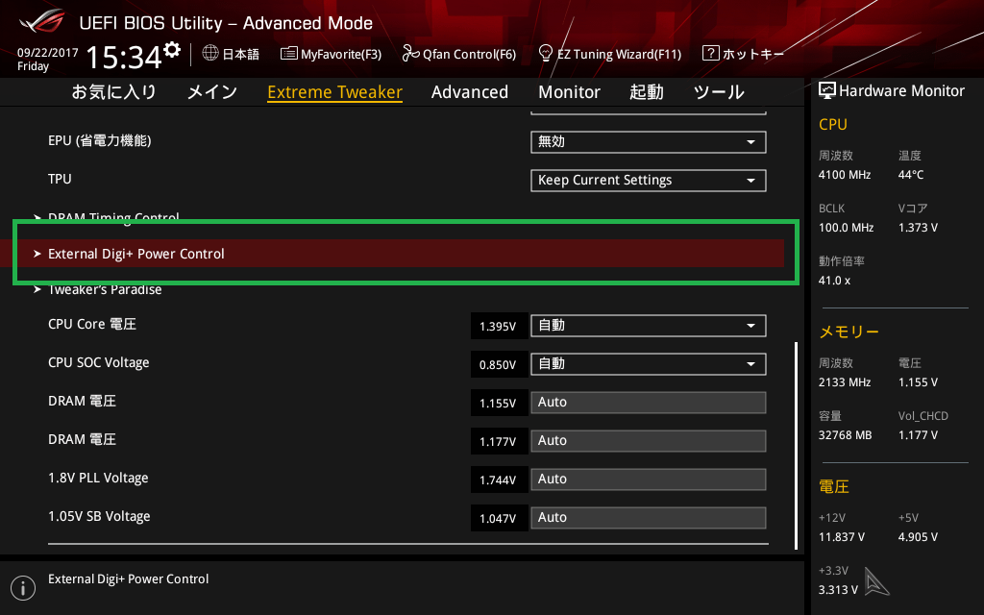Select the Extreme Tweaker tab
Viewport: 984px width, 615px height.
coord(334,92)
